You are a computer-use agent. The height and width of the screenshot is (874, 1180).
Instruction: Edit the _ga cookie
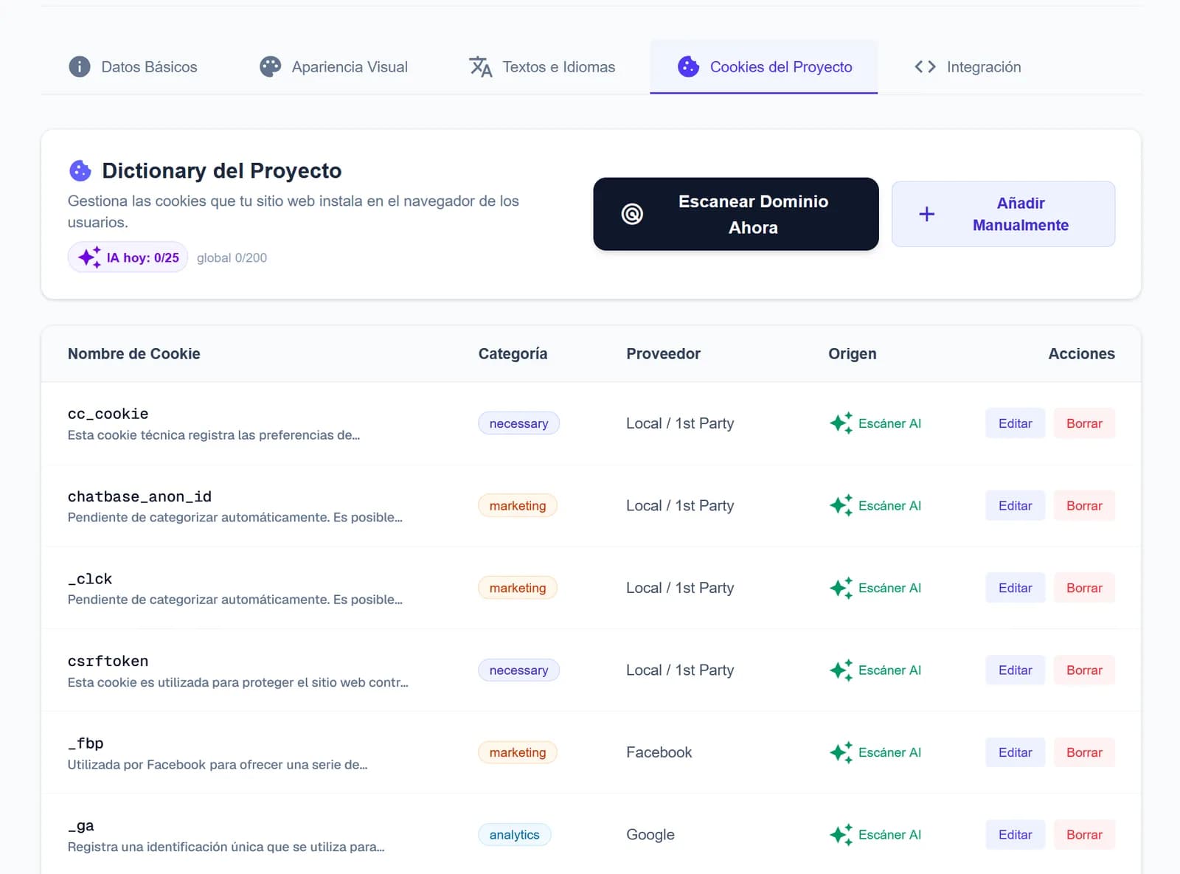[1015, 835]
